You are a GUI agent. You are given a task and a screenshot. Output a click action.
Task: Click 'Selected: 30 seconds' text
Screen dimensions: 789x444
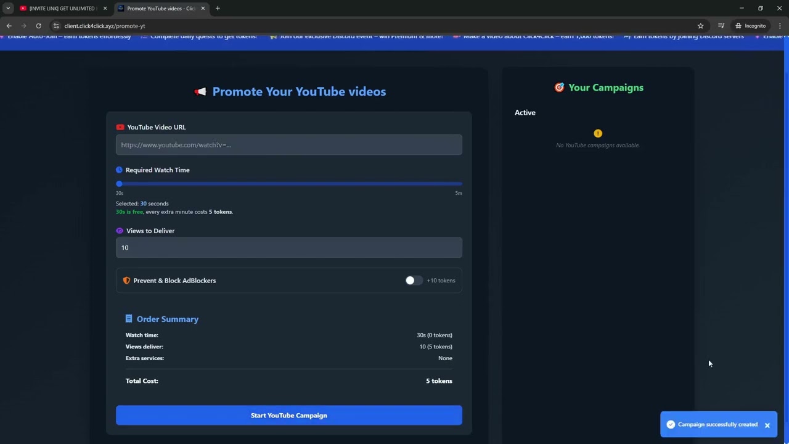pos(142,203)
